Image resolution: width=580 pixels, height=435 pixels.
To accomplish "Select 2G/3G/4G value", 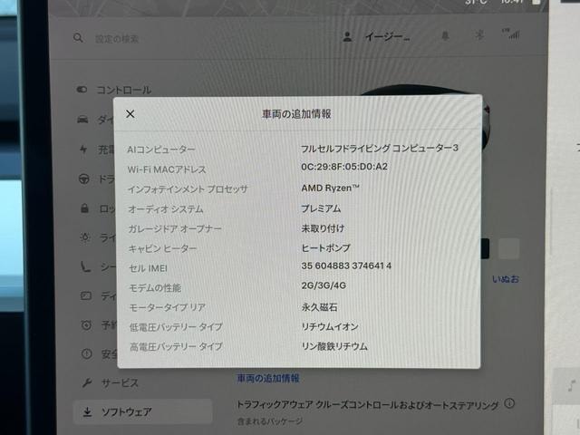I will pos(324,285).
